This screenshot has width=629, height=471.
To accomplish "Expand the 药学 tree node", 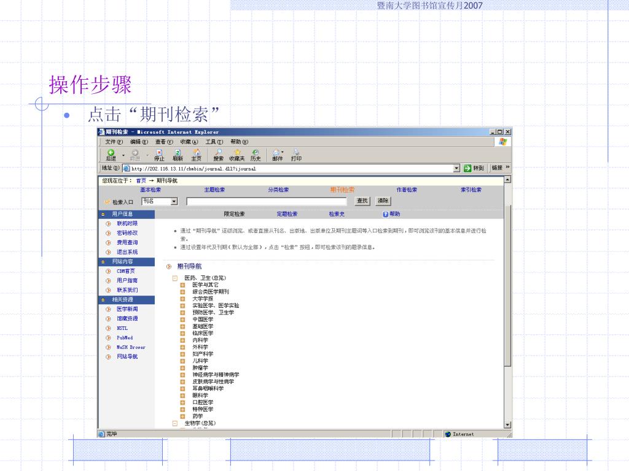I will click(182, 416).
